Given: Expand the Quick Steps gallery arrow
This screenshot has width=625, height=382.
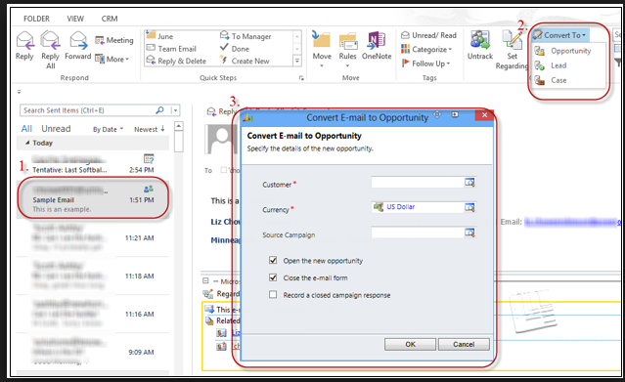Looking at the screenshot, I should (297, 61).
